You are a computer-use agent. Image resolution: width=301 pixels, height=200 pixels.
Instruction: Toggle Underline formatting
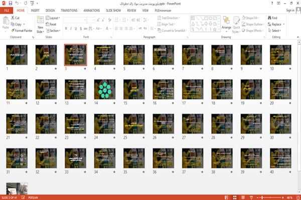pos(76,29)
